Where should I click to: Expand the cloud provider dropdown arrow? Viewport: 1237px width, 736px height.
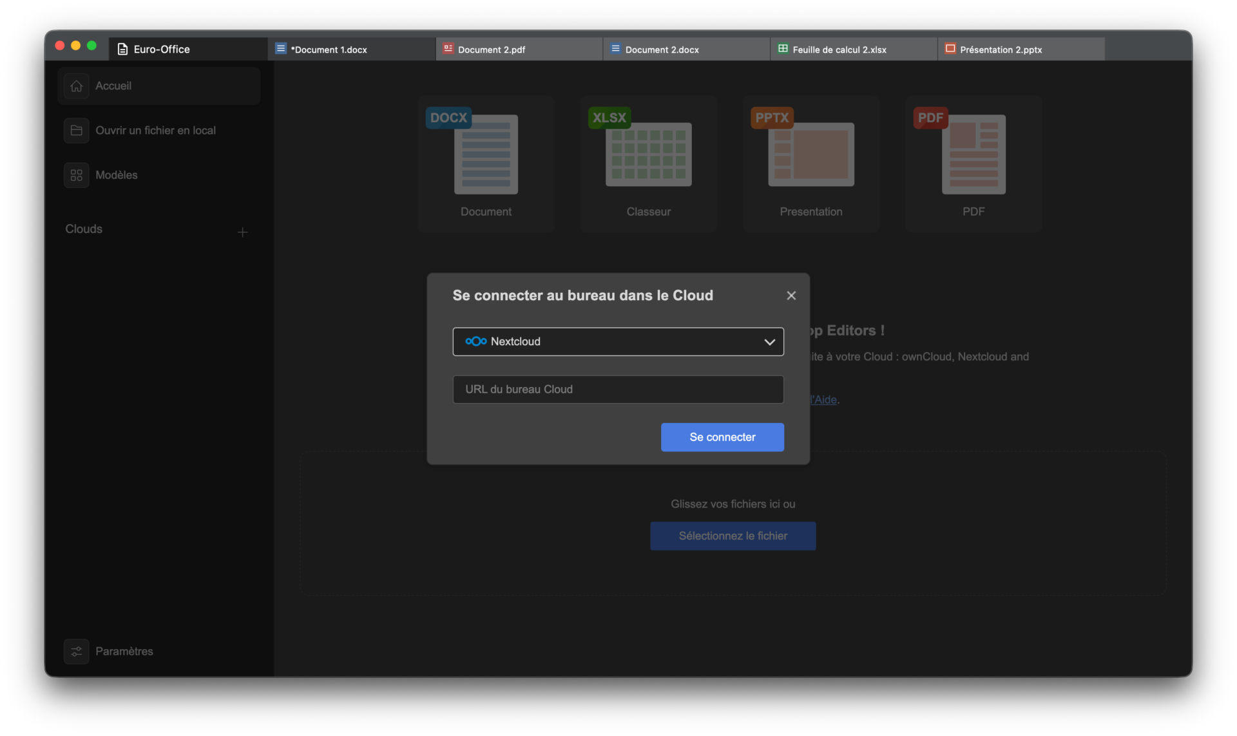pos(769,342)
